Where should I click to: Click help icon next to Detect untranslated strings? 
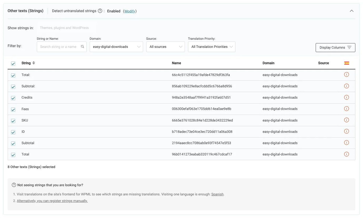(x=100, y=11)
